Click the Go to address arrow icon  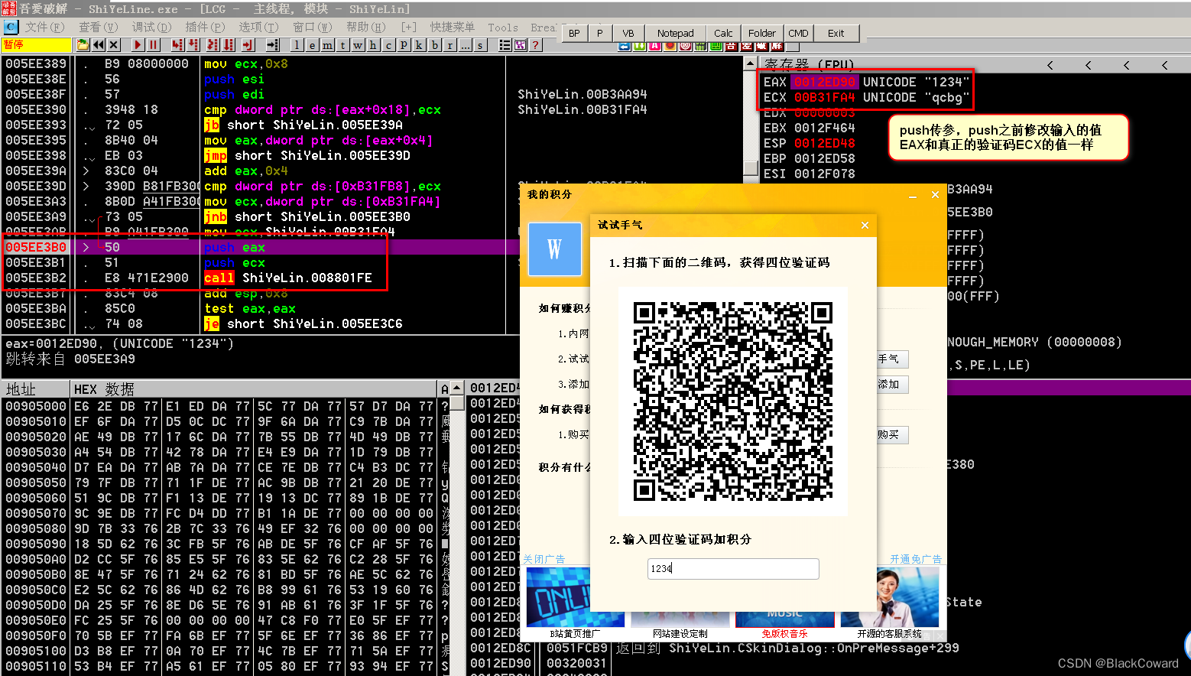tap(272, 45)
